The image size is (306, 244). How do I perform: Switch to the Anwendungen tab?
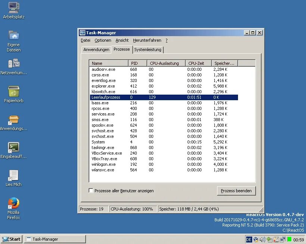point(96,50)
